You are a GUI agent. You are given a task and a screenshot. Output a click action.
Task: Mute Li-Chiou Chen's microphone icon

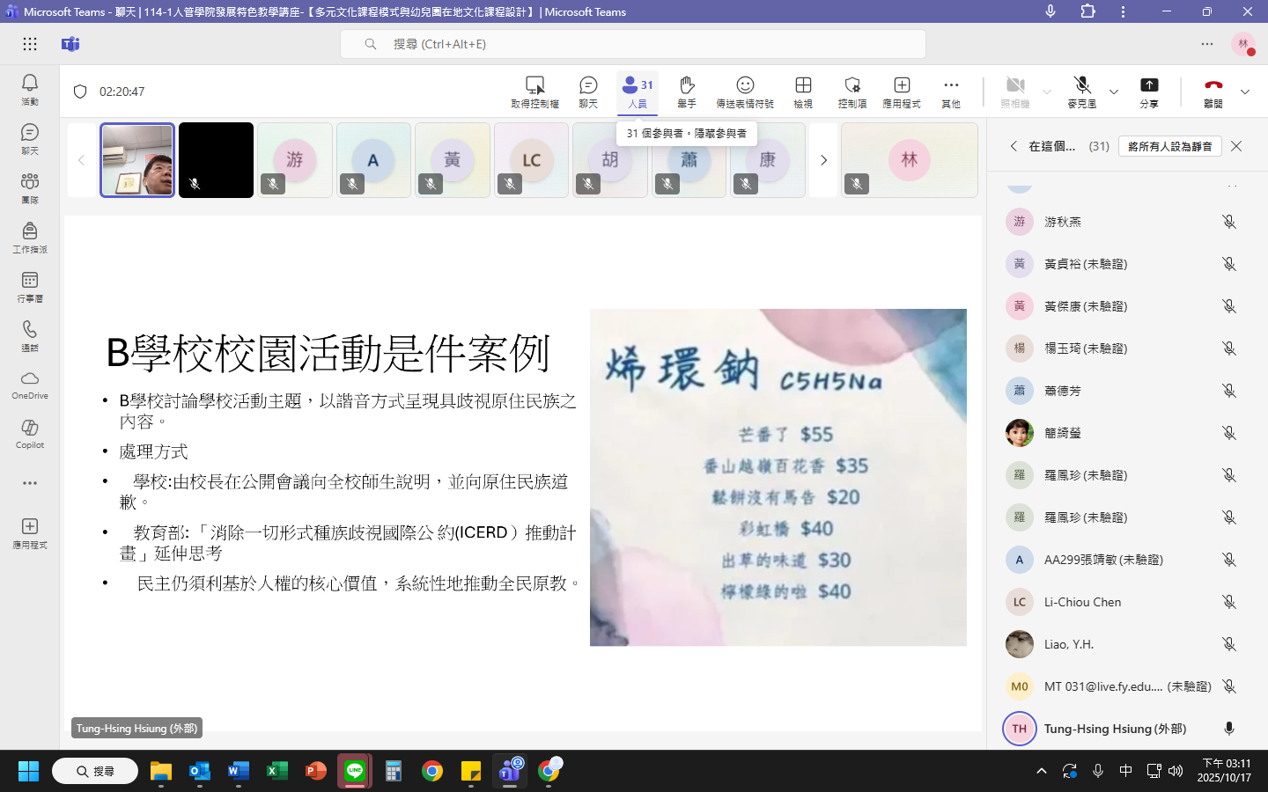coord(1229,602)
